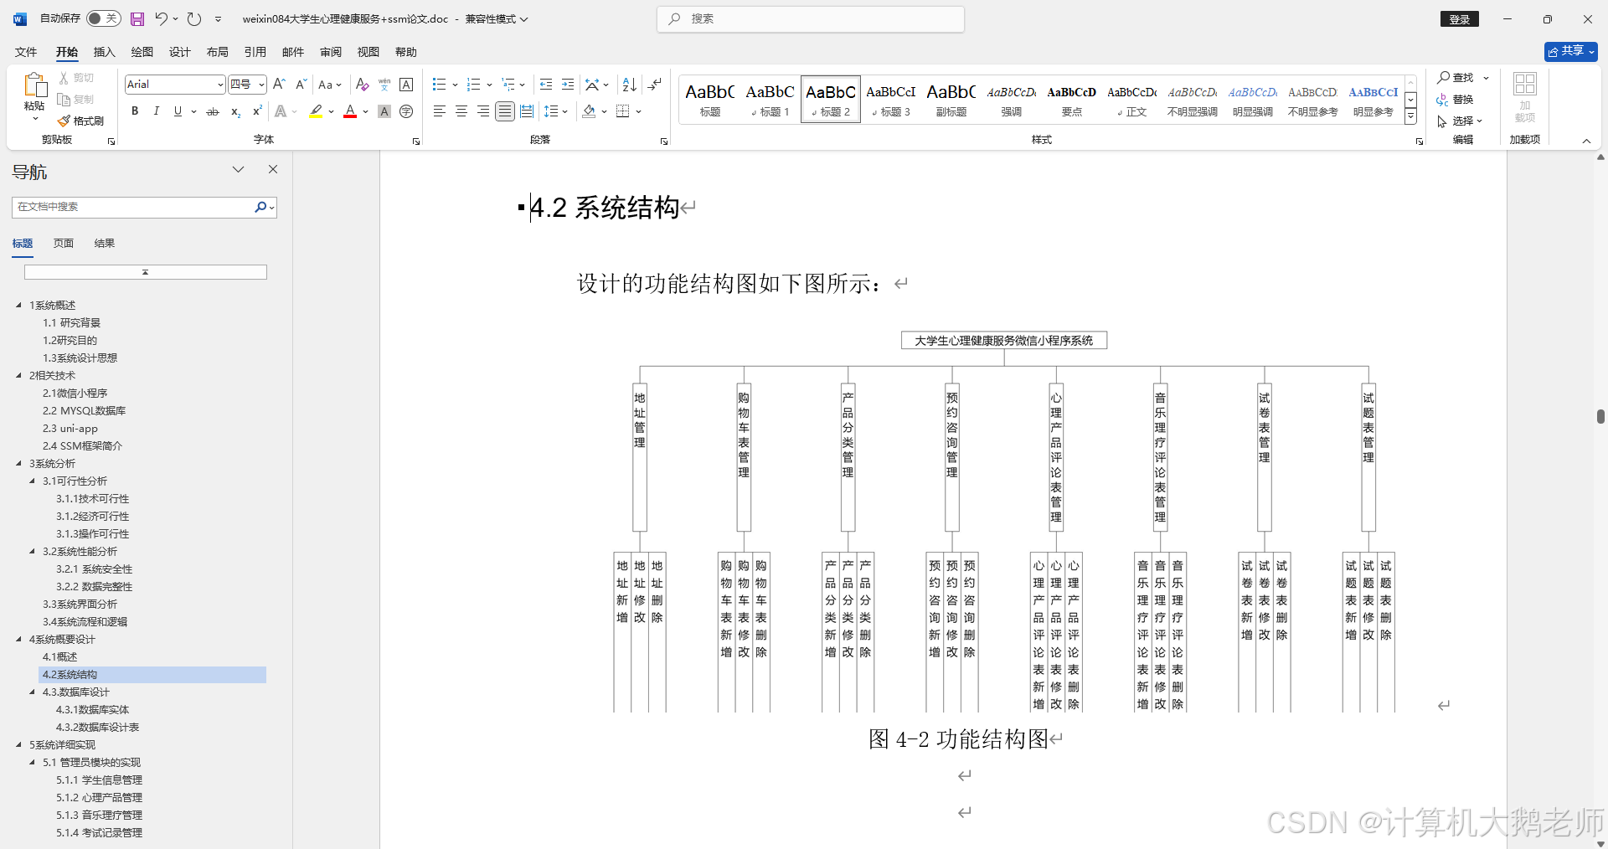Apply the 标题 1 style
This screenshot has width=1608, height=849.
point(770,99)
